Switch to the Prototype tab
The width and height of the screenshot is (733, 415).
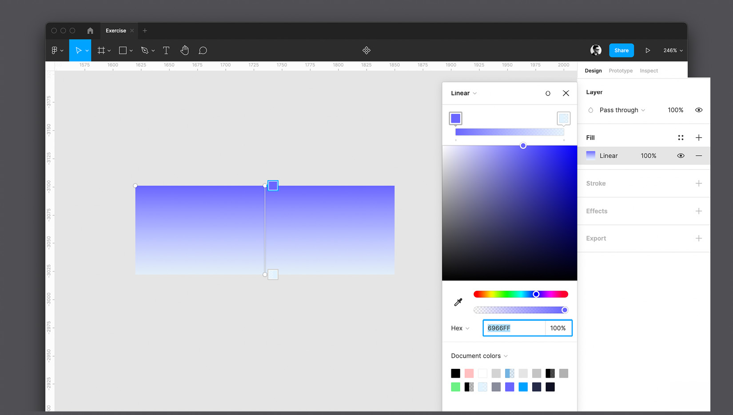click(621, 71)
